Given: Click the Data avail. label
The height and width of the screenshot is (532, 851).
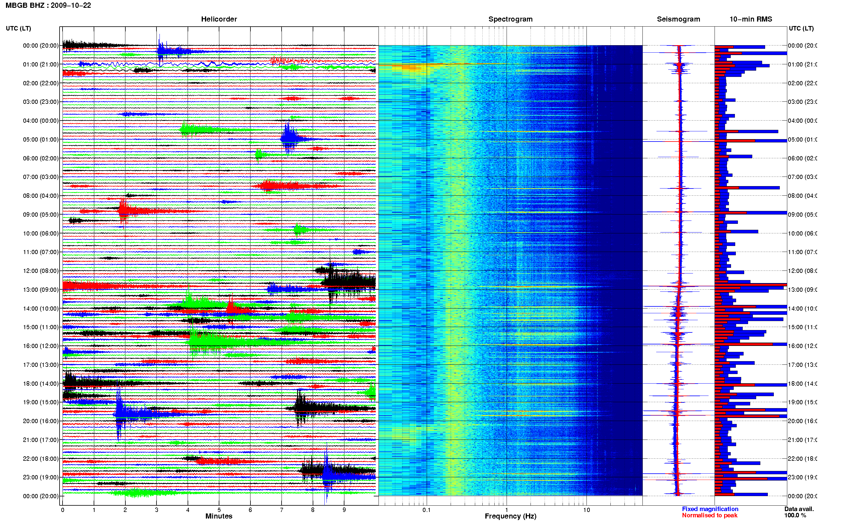Looking at the screenshot, I should pyautogui.click(x=799, y=509).
